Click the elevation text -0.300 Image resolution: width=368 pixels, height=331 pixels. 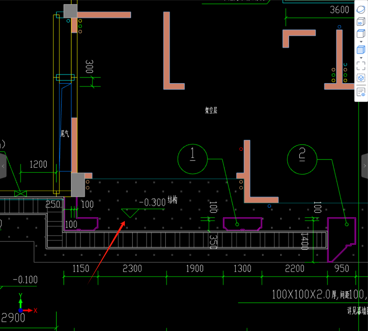152,202
